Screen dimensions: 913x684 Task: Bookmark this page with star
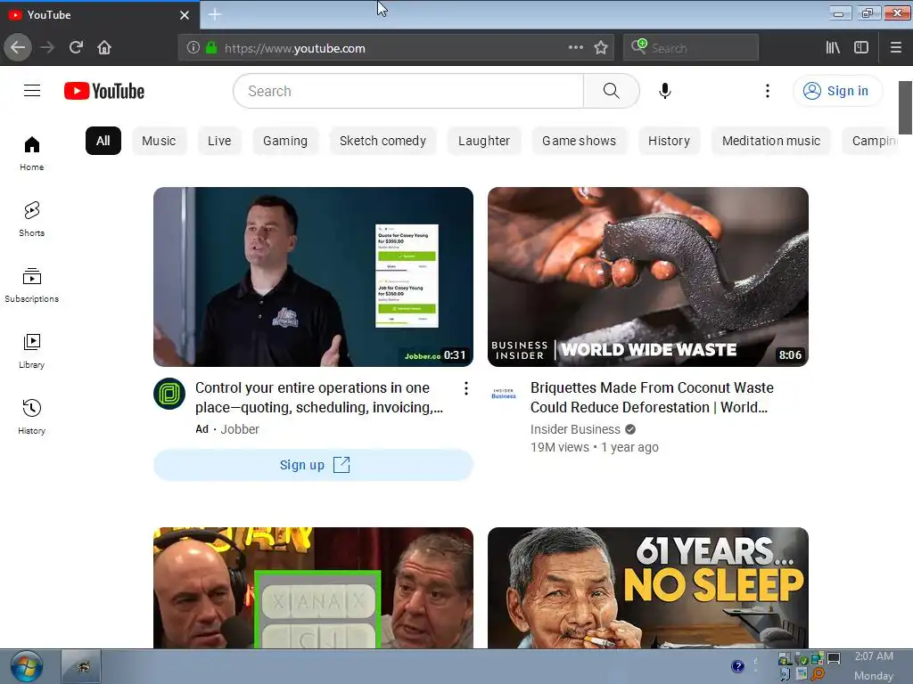point(601,48)
